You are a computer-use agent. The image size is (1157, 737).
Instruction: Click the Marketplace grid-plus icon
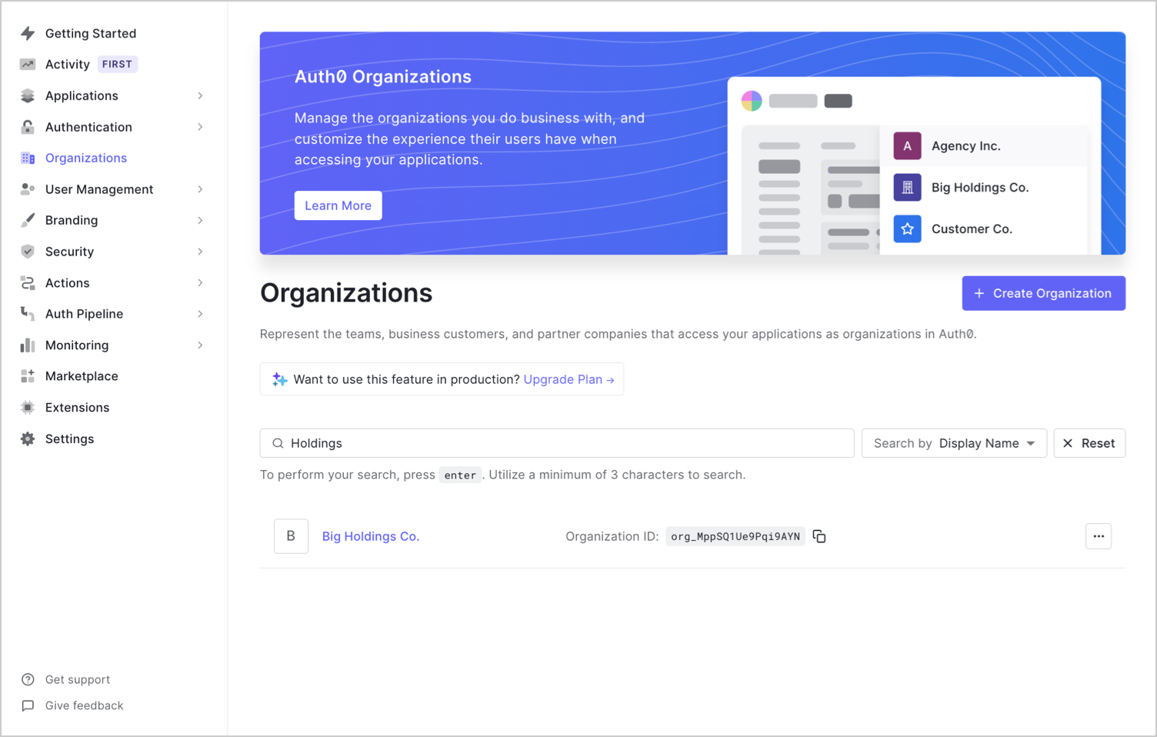pos(28,376)
